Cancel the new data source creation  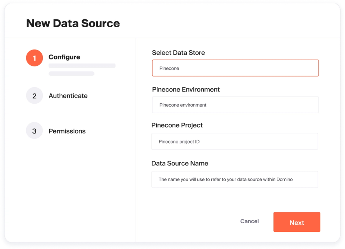click(x=249, y=221)
